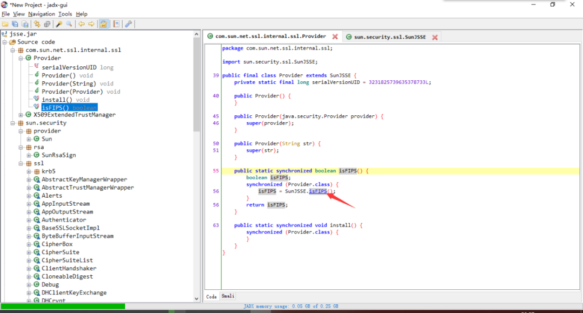Click the Save all toolbar icon

tap(15, 24)
